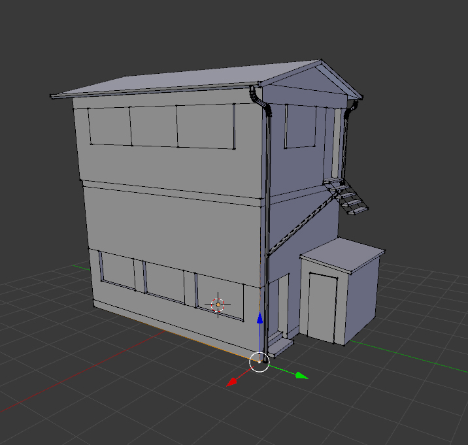Click the upper window on the side wall

click(x=301, y=126)
